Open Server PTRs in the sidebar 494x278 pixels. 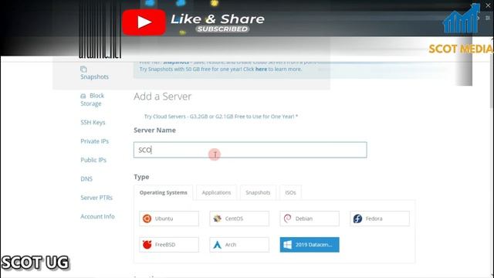point(96,198)
